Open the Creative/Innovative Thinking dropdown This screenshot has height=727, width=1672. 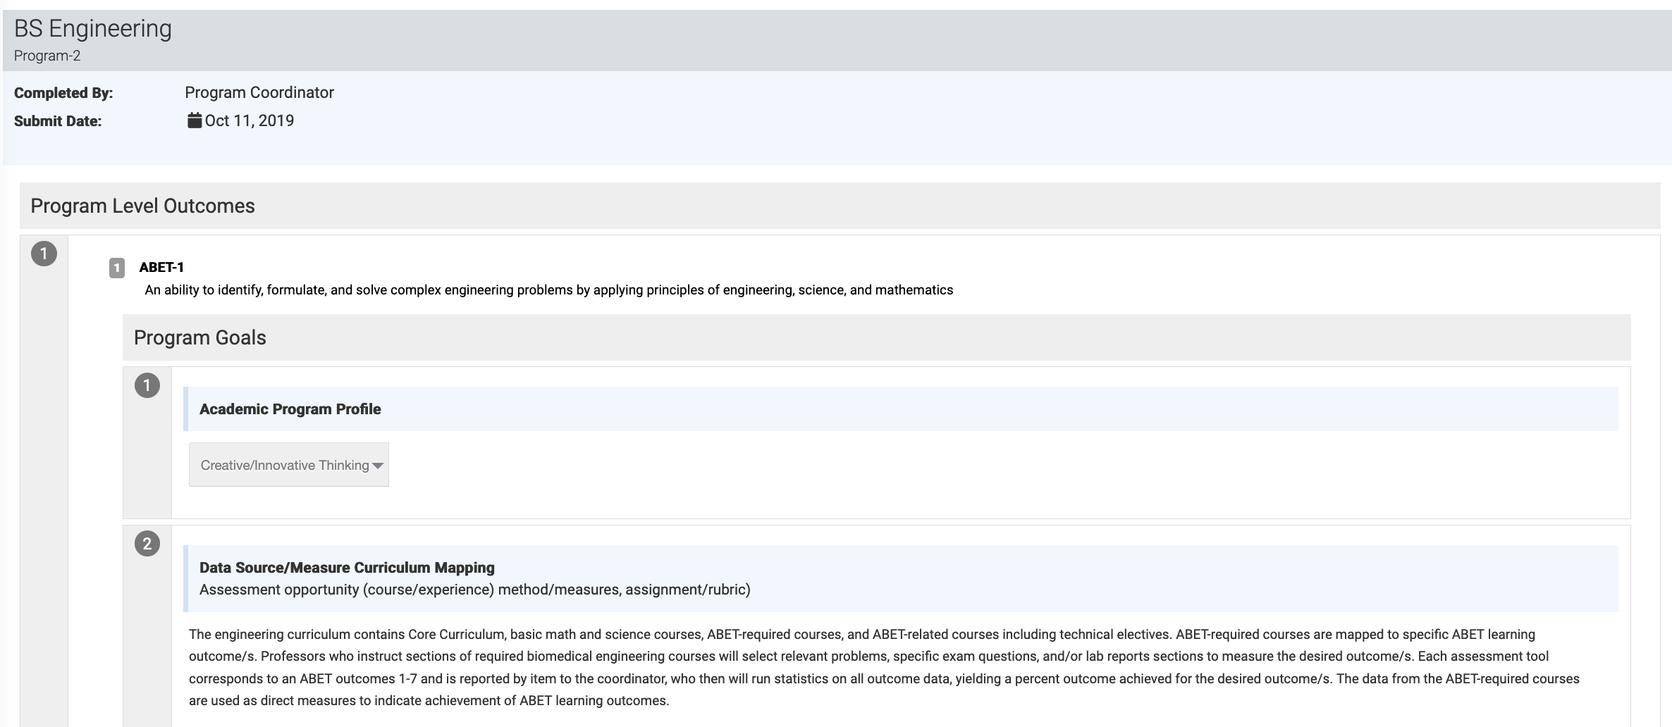(x=289, y=465)
